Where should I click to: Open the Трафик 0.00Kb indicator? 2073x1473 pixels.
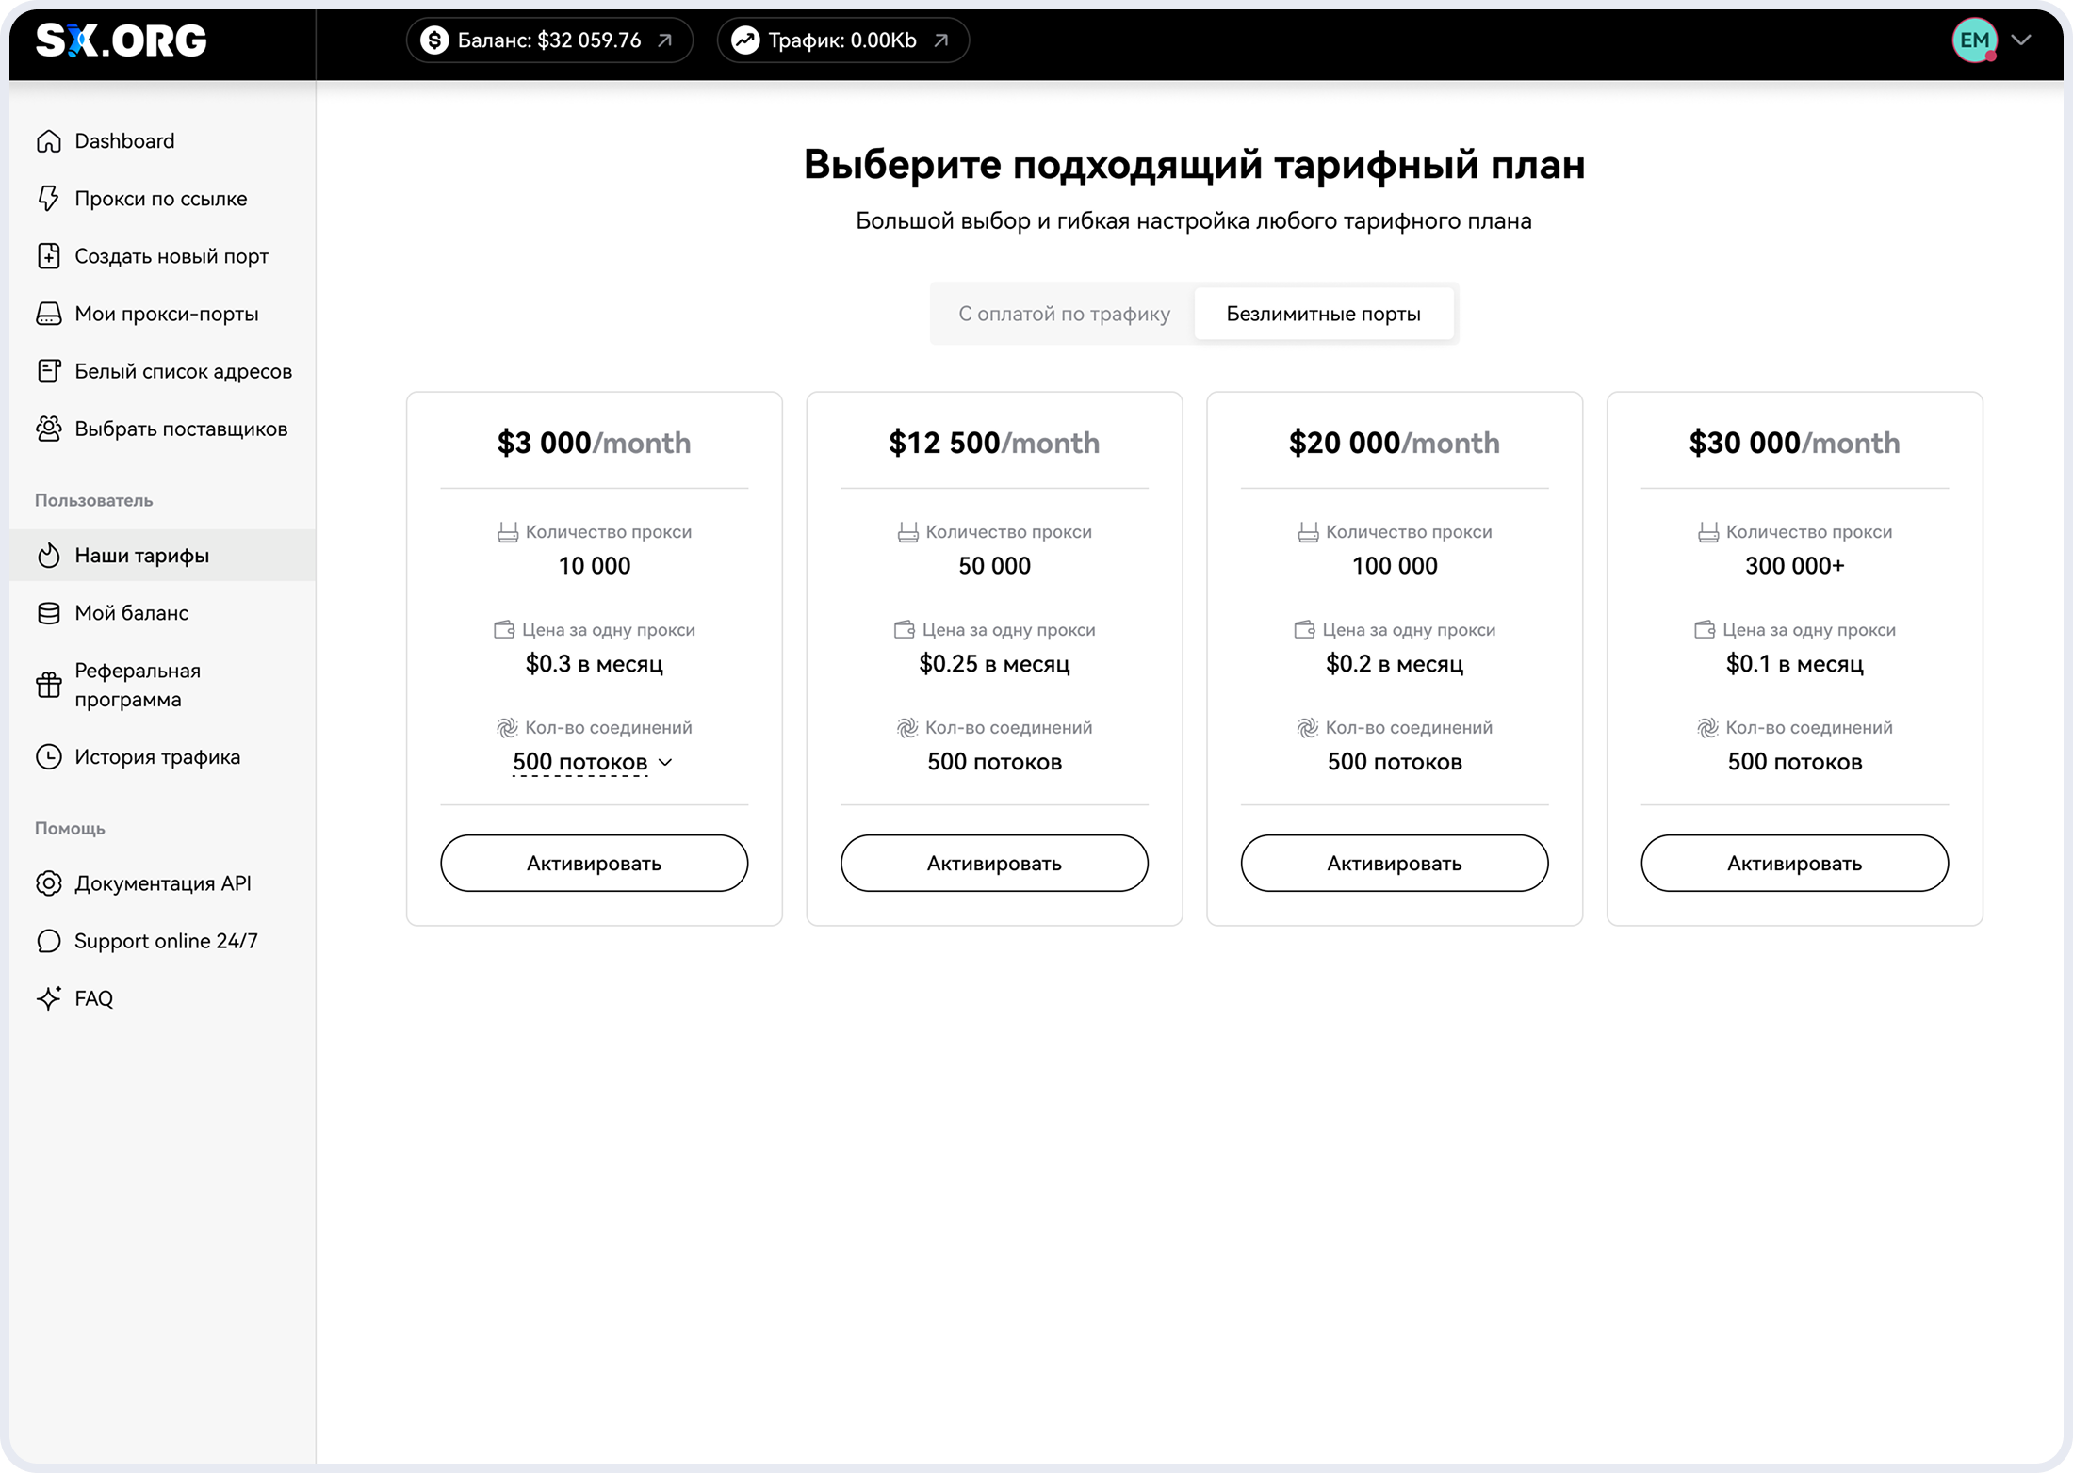pos(842,40)
